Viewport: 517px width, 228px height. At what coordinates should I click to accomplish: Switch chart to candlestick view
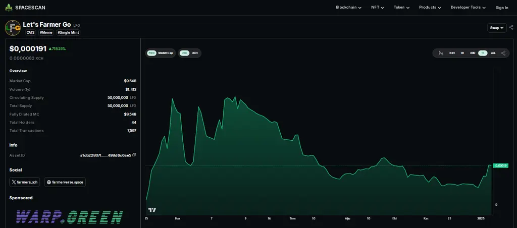[441, 53]
